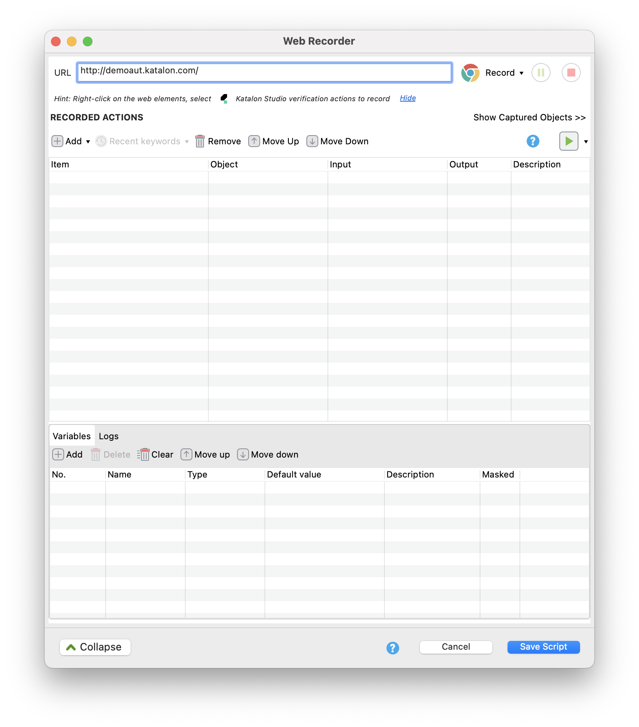Switch to the Logs tab

coord(108,436)
